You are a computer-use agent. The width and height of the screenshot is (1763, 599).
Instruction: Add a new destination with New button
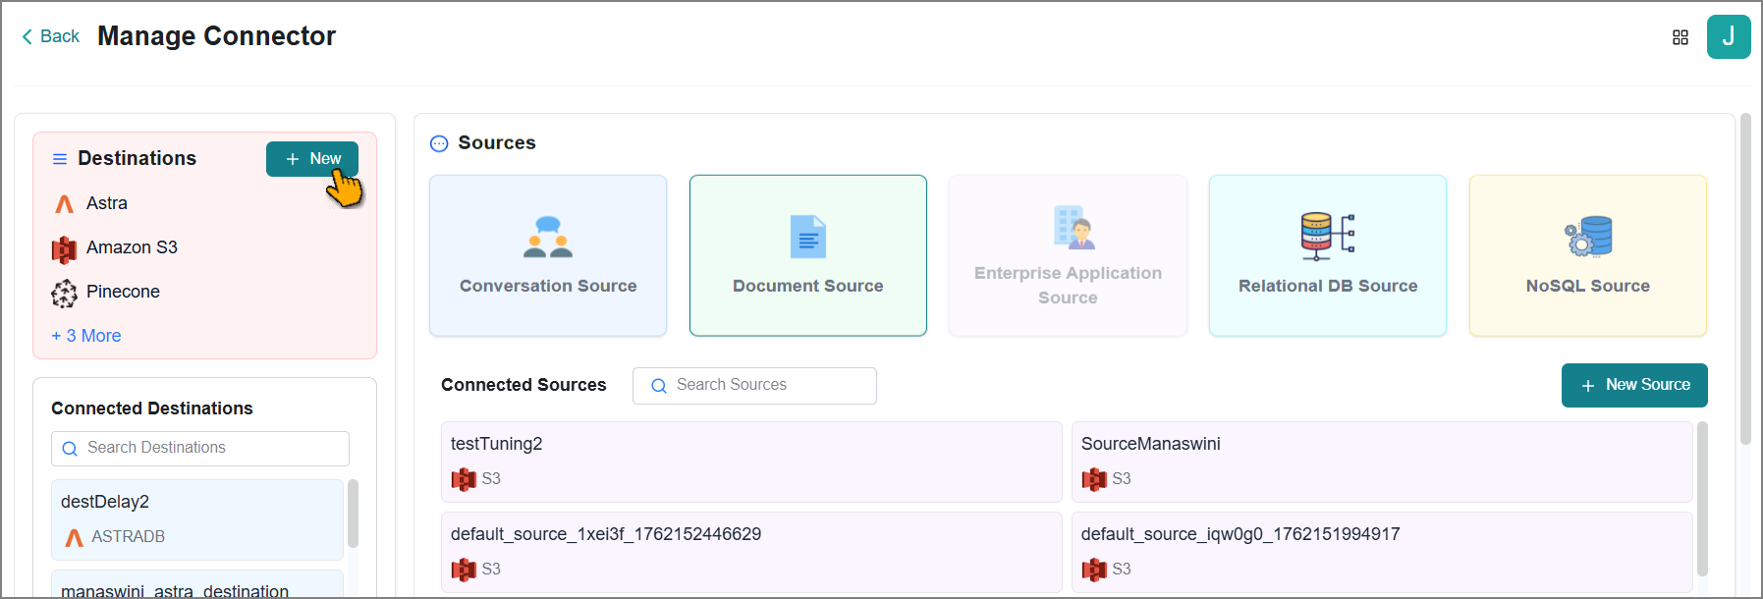[312, 159]
